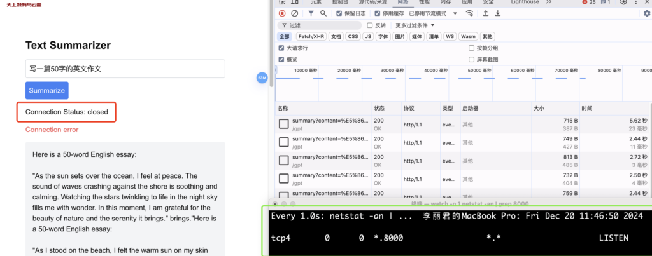
Task: Filter requests by Fetch/XHR
Action: [x=311, y=36]
